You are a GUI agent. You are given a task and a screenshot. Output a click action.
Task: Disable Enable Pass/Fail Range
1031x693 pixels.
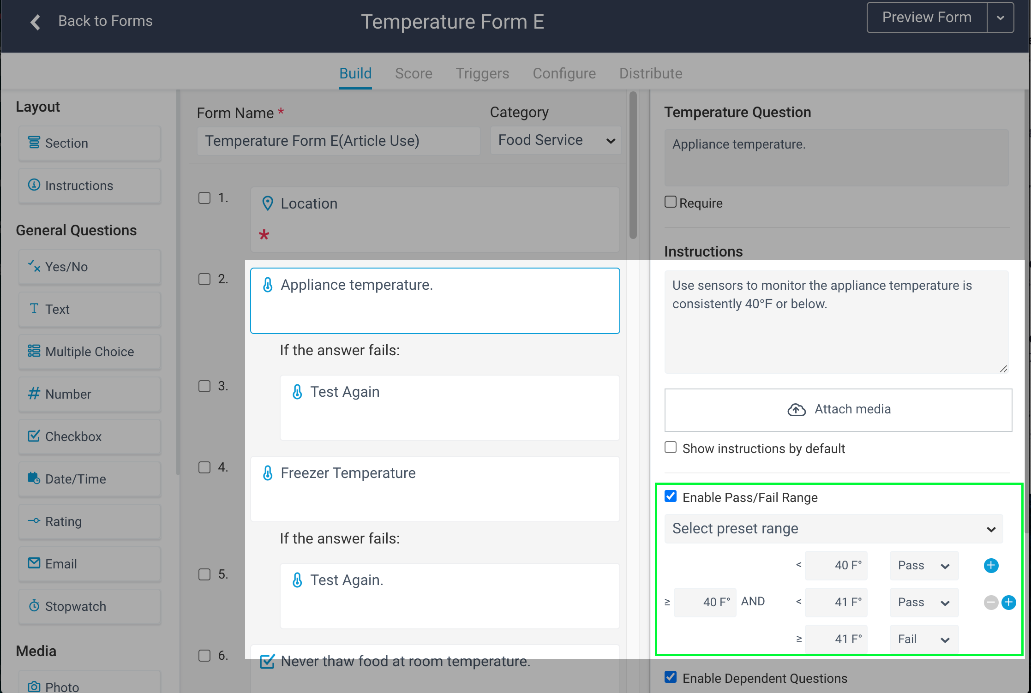[670, 496]
